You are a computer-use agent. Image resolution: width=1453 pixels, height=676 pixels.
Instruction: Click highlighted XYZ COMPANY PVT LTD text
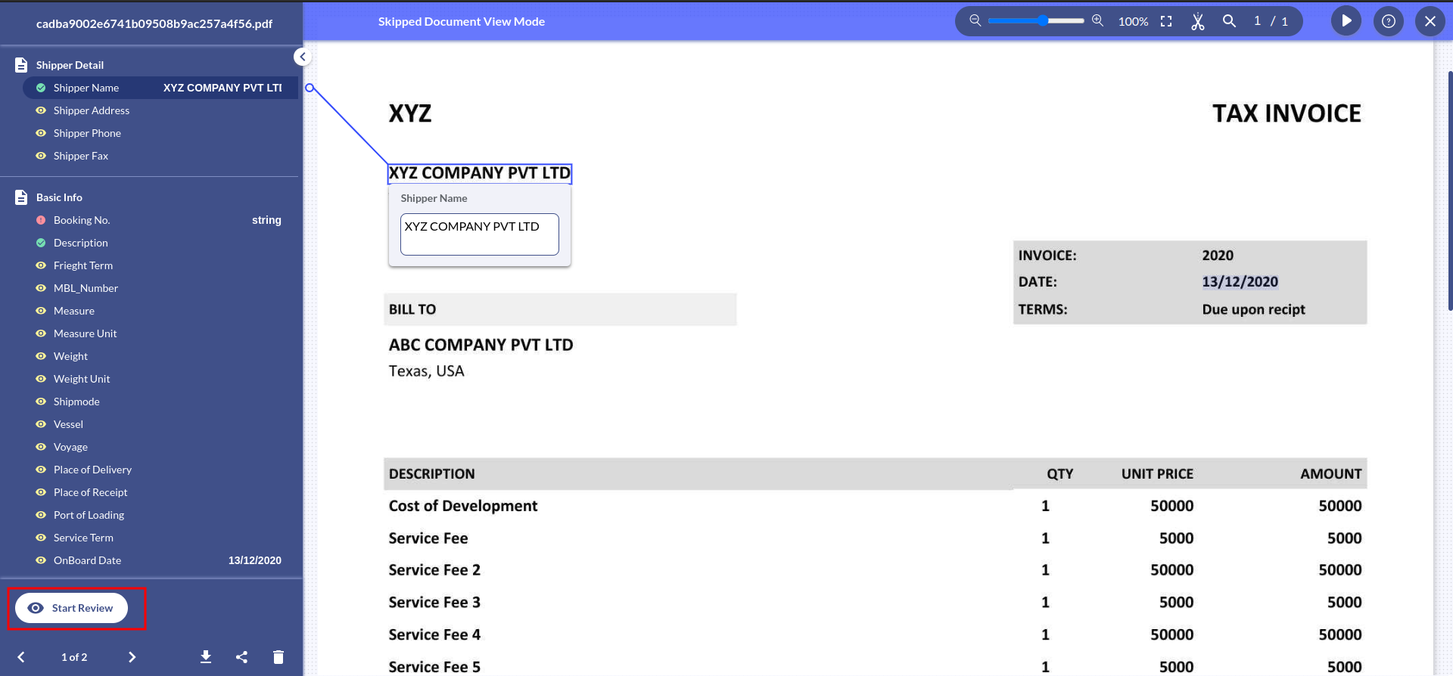pyautogui.click(x=480, y=173)
